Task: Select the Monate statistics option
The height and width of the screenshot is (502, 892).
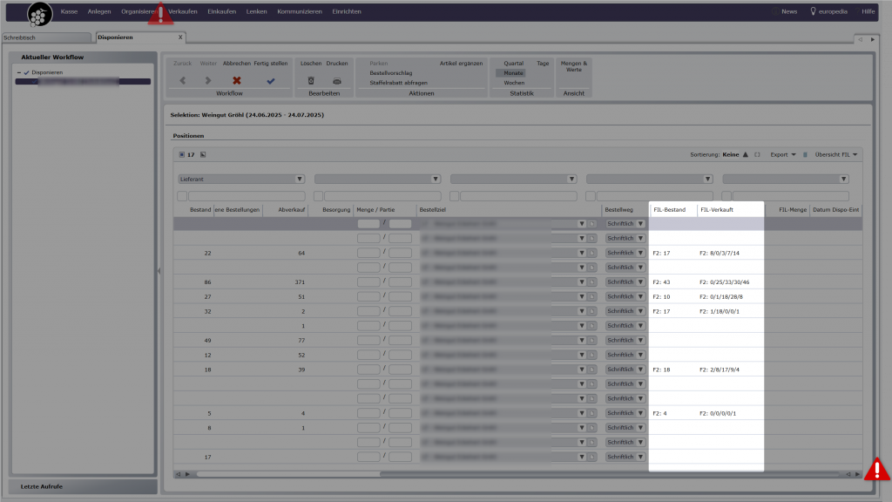Action: [x=514, y=73]
